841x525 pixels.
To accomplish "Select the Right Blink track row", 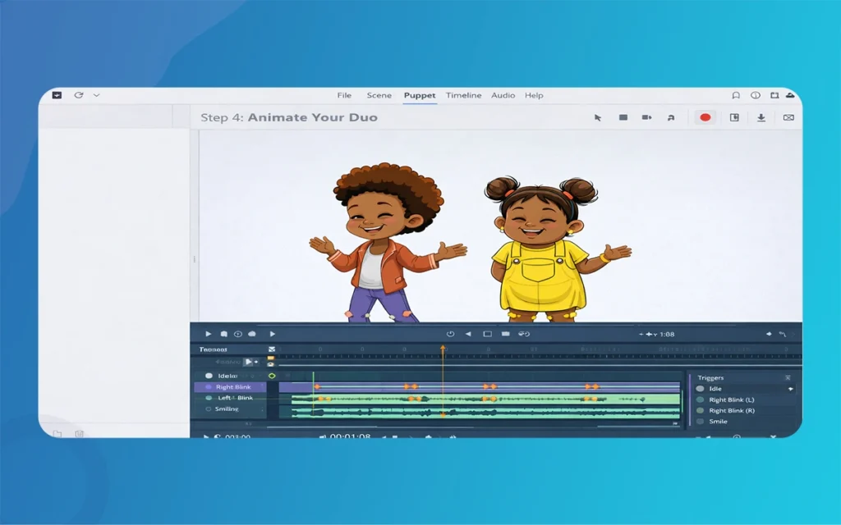I will [233, 387].
